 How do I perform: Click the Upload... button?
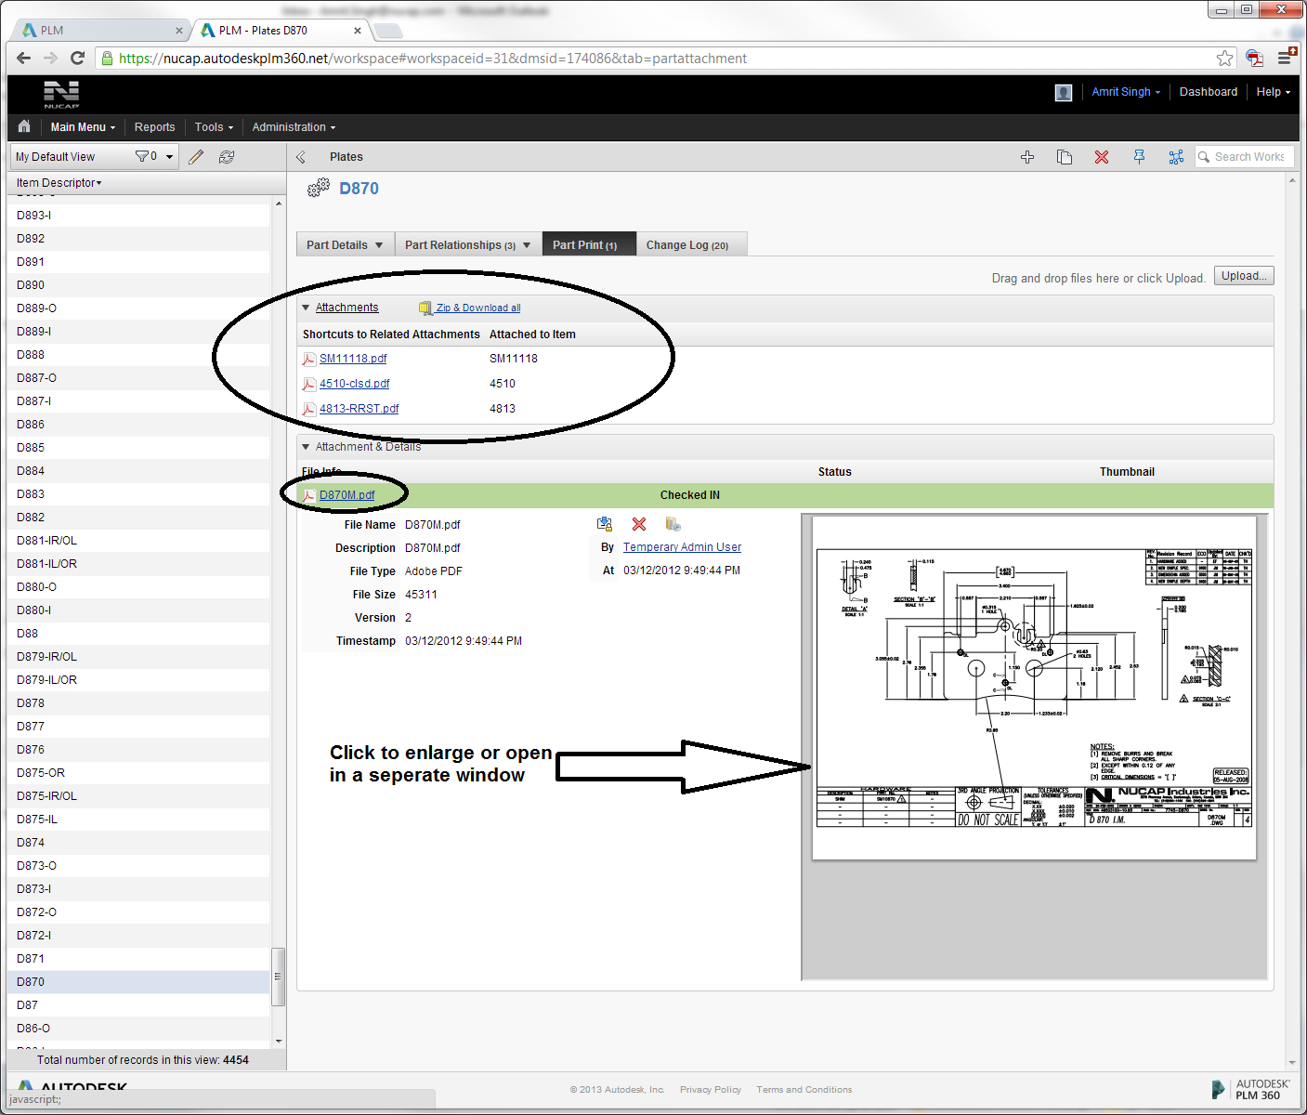(x=1244, y=276)
